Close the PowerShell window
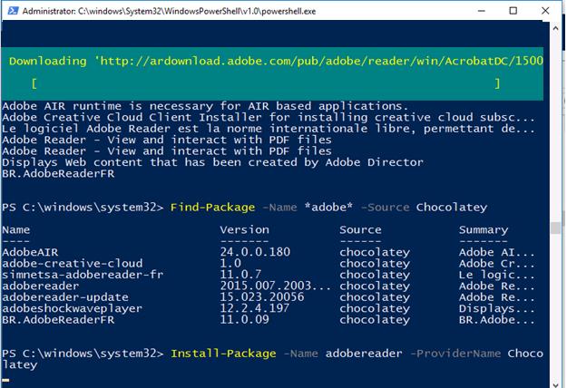The image size is (567, 388). click(545, 11)
